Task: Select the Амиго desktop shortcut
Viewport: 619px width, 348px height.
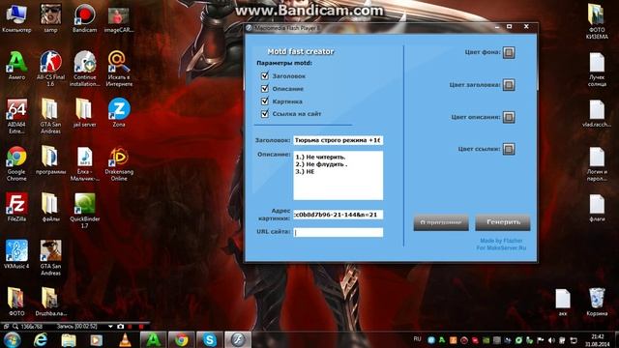Action: pyautogui.click(x=16, y=66)
